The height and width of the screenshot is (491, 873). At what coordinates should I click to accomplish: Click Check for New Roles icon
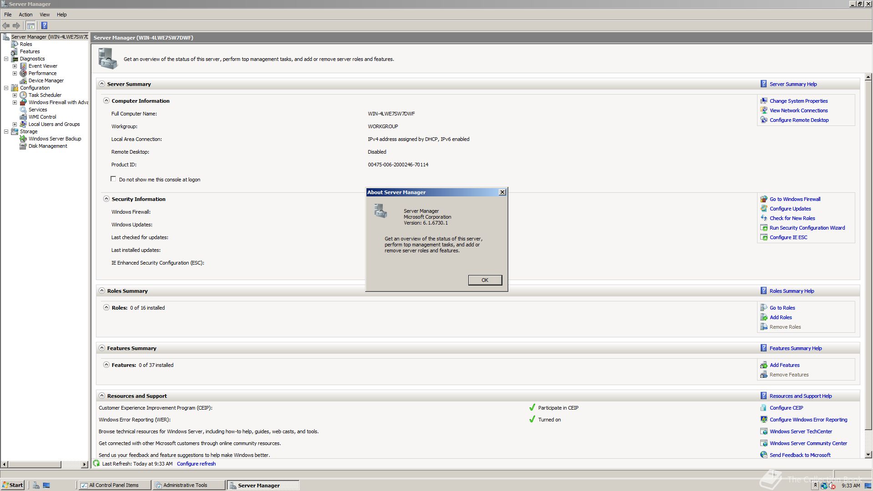click(764, 218)
